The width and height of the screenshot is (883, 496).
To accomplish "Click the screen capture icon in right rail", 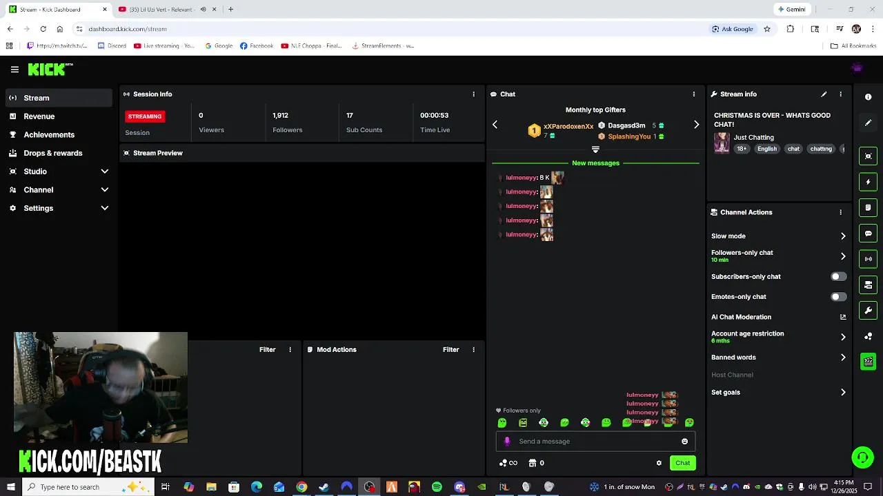I will pos(868,156).
